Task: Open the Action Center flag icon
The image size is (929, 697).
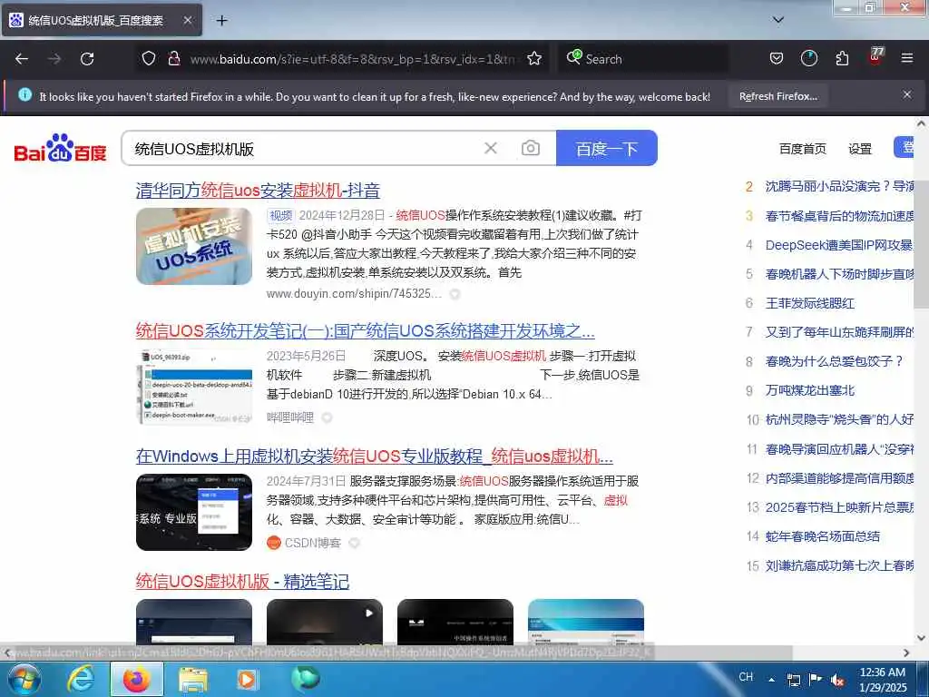Action: pyautogui.click(x=816, y=679)
